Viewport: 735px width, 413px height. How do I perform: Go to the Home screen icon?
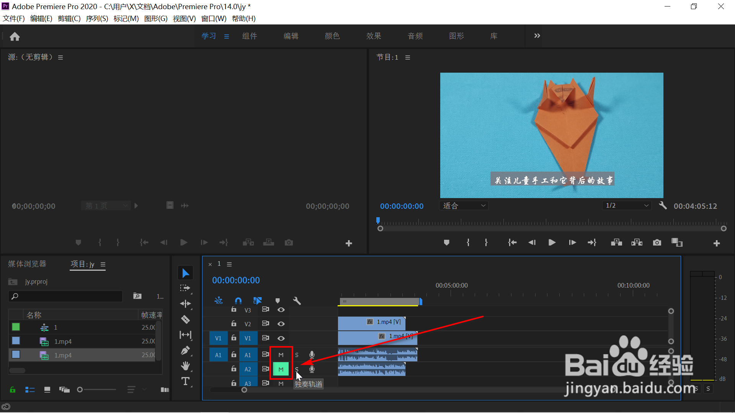15,36
